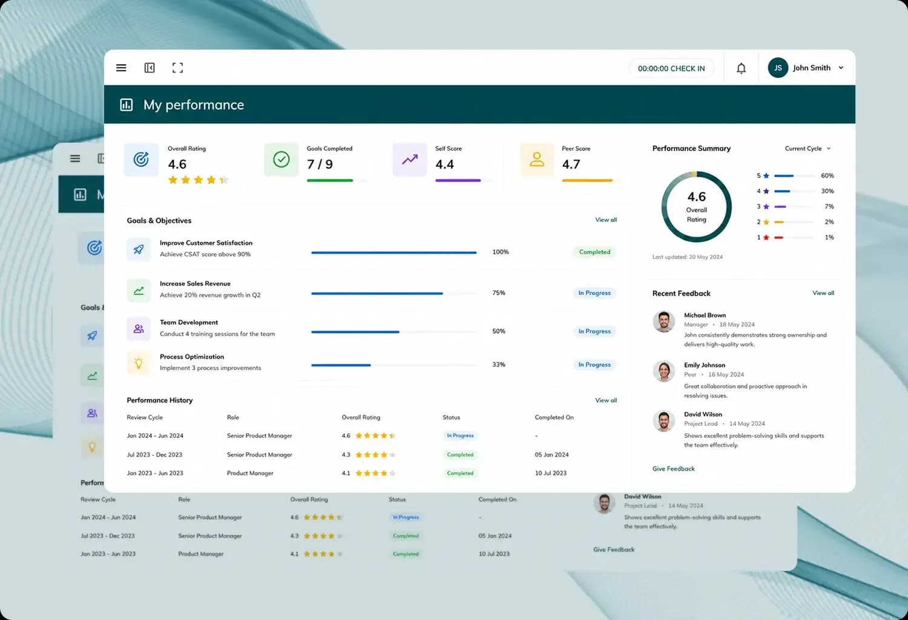
Task: Select the Jul 2023 - Dec 2023 review cycle
Action: pyautogui.click(x=154, y=455)
